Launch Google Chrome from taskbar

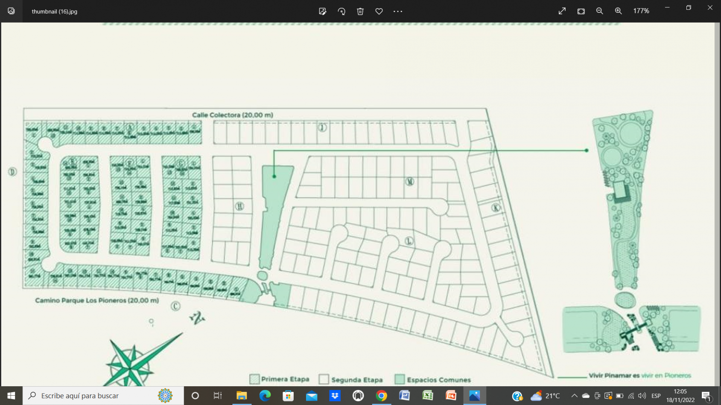(x=381, y=396)
